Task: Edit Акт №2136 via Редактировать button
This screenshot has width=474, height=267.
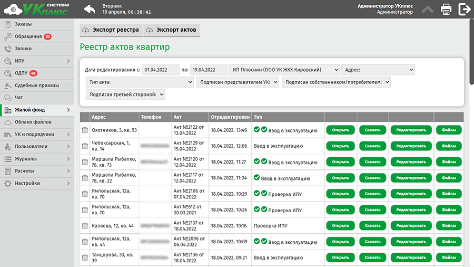Action: click(411, 258)
